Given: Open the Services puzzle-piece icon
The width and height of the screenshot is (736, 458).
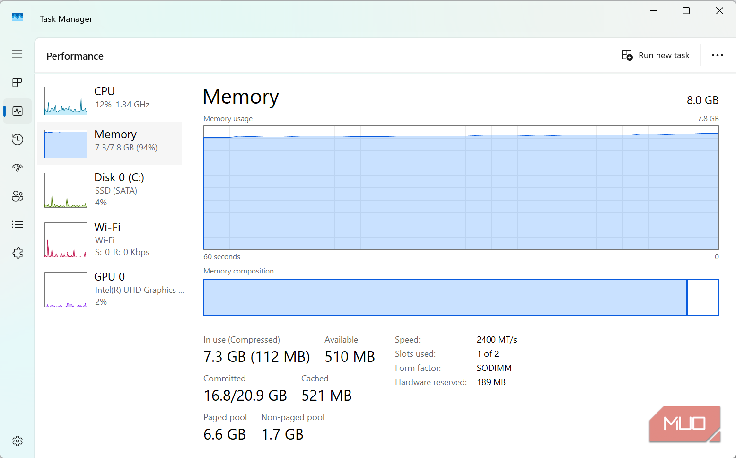Looking at the screenshot, I should point(18,253).
